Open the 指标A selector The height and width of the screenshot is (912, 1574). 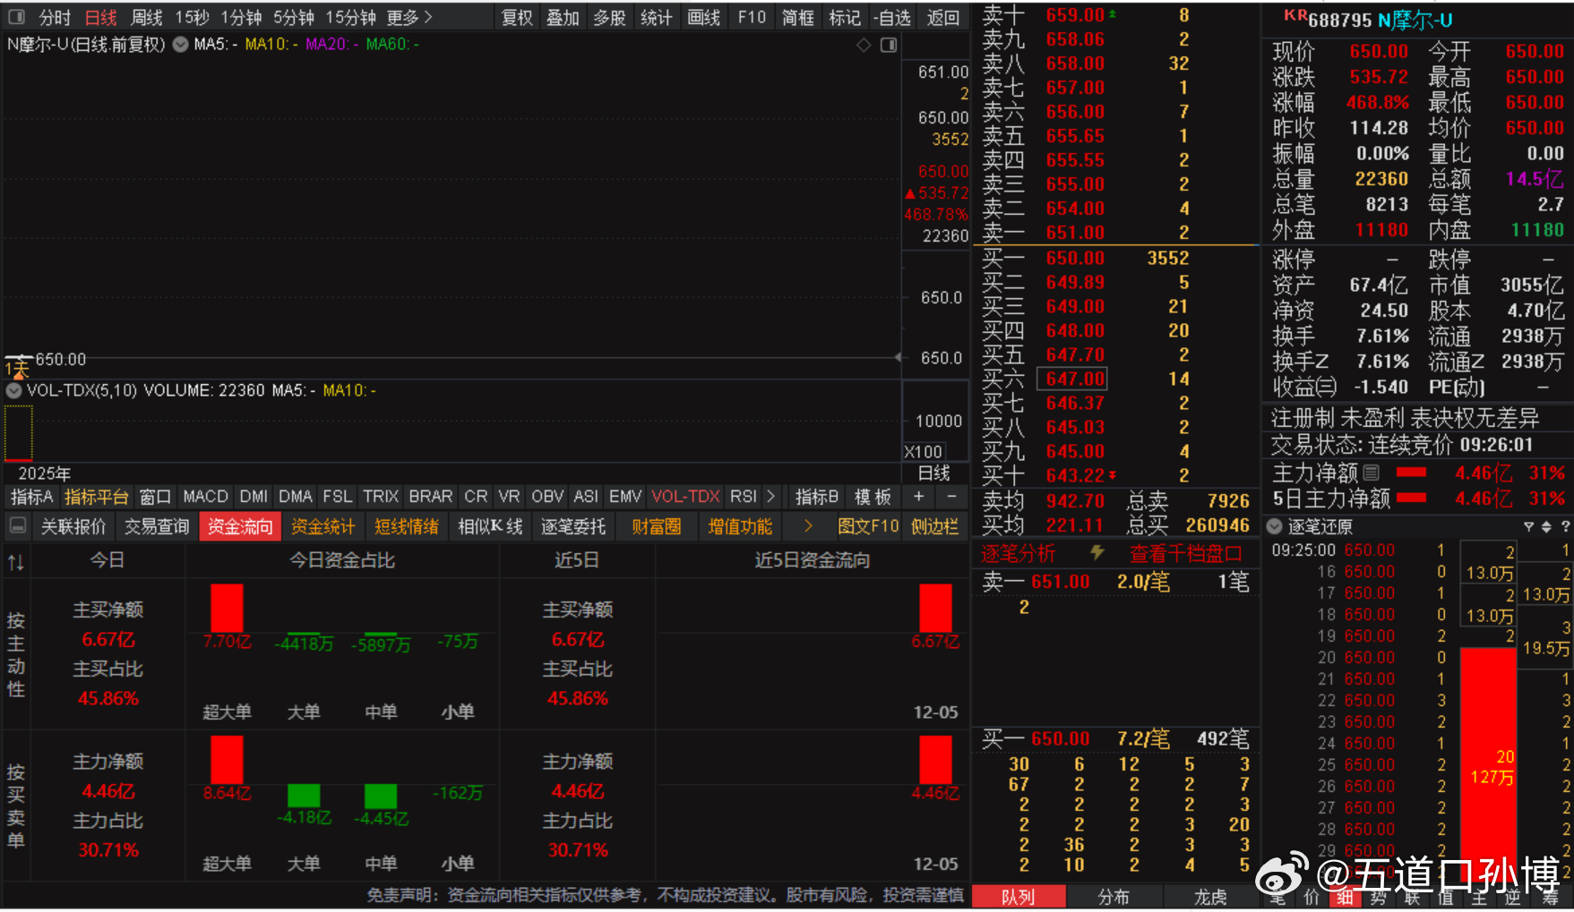click(31, 497)
